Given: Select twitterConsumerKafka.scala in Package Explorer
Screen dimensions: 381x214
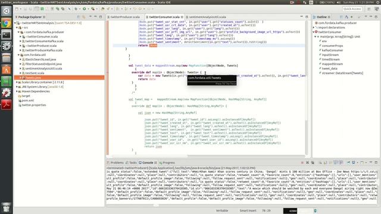Looking at the screenshot, I should [44, 41].
